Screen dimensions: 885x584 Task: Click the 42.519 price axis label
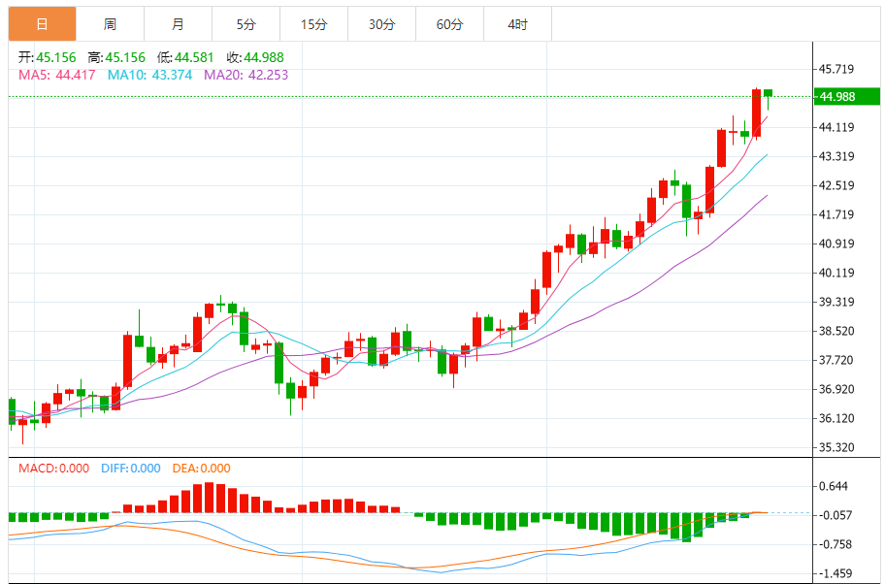(836, 185)
